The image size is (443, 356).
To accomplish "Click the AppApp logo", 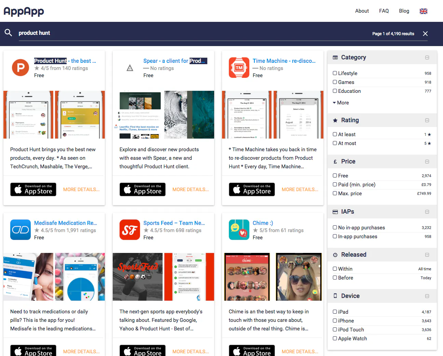I will coord(24,11).
